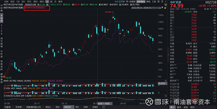Switch indicator to 陆股通持股占比
217x109 pixels.
click(34, 107)
